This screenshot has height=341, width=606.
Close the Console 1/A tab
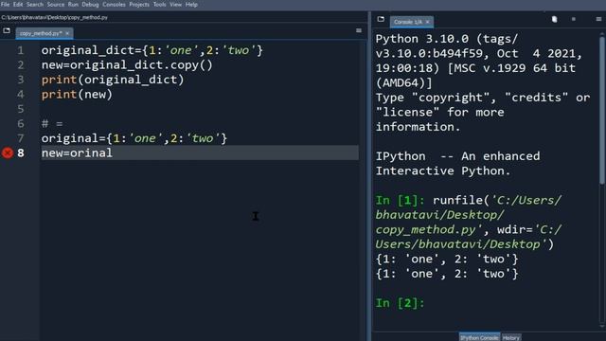[427, 22]
